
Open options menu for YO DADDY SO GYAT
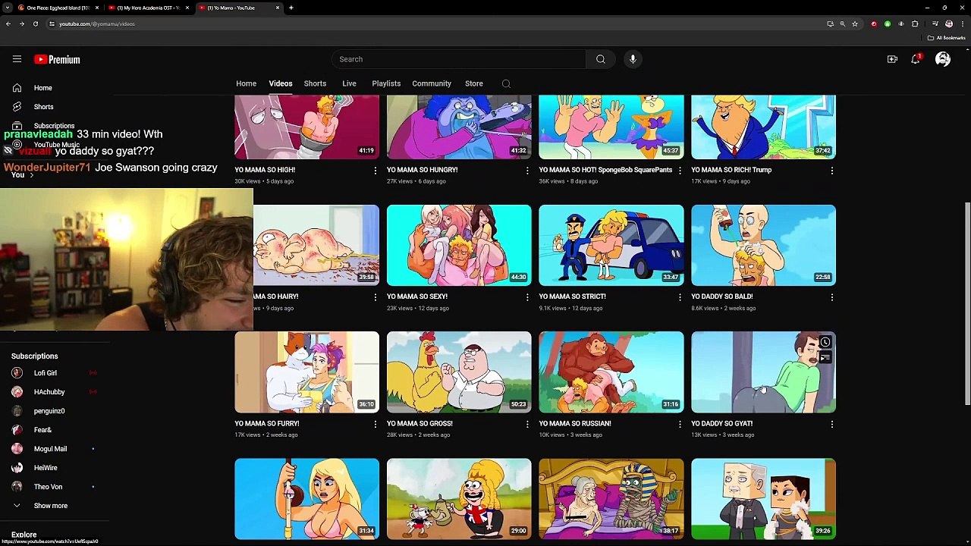click(x=832, y=424)
